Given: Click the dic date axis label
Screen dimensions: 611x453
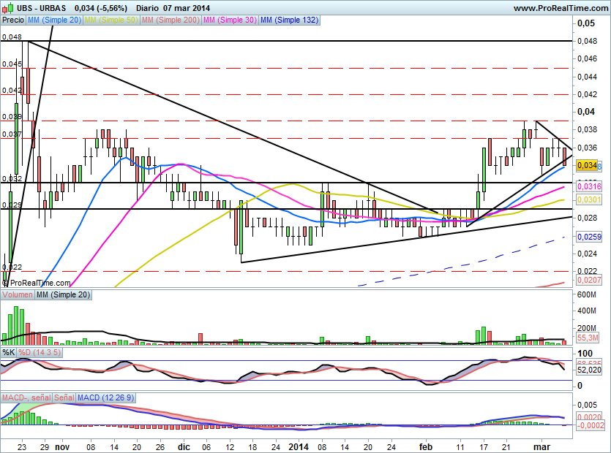Looking at the screenshot, I should [183, 446].
